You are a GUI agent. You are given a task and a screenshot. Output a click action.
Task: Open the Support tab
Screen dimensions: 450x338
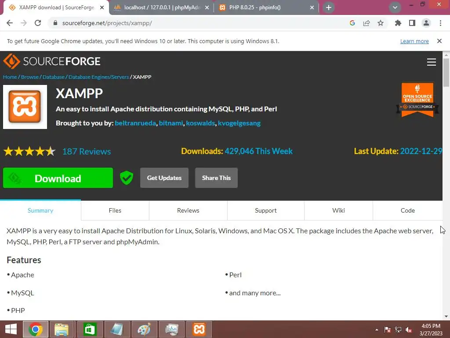point(266,210)
